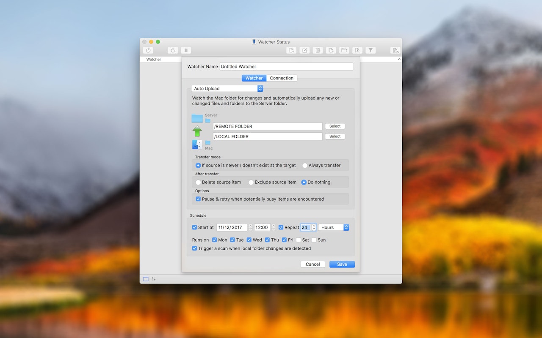This screenshot has width=542, height=338.
Task: Click the panel view icon in the bottom bar
Action: pyautogui.click(x=146, y=279)
